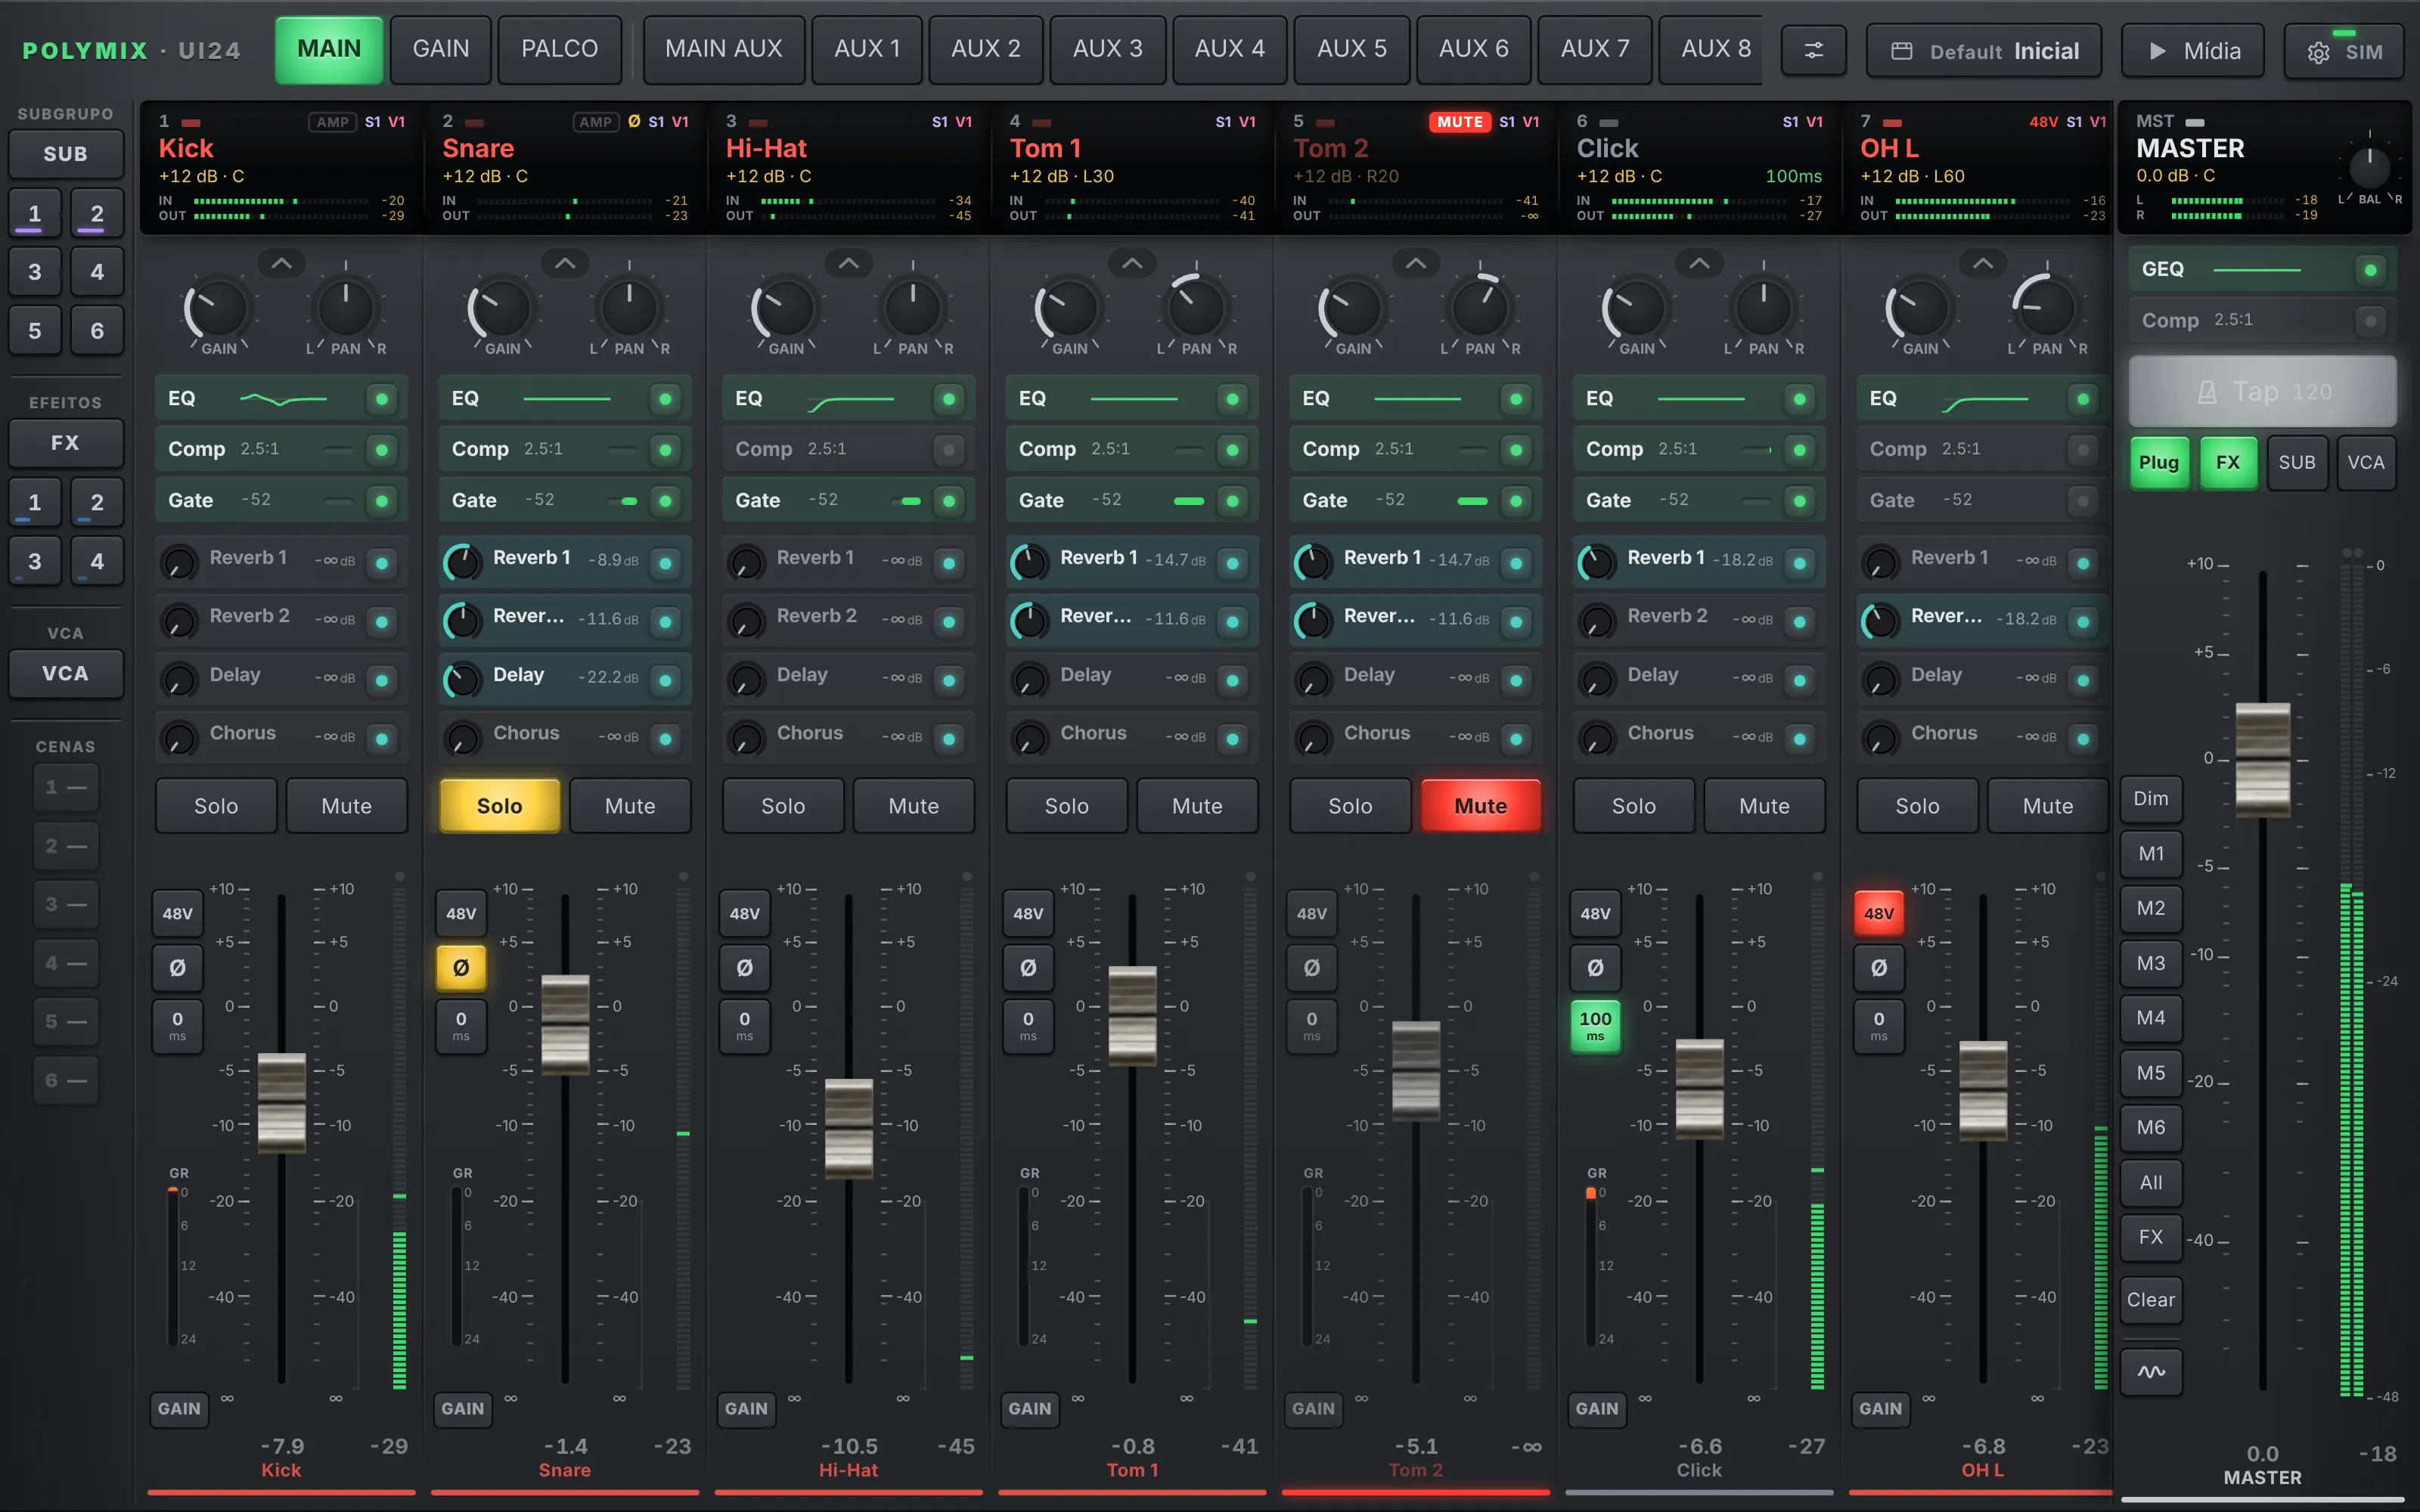This screenshot has width=2420, height=1512.
Task: Click the Reverb 1 send knob on Snare
Action: click(x=463, y=562)
